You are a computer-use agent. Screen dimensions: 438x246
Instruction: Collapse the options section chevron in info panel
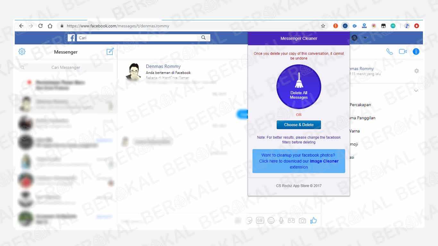pos(416,91)
